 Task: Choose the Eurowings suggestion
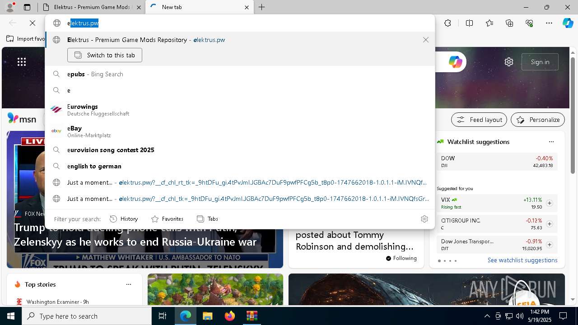pos(240,110)
